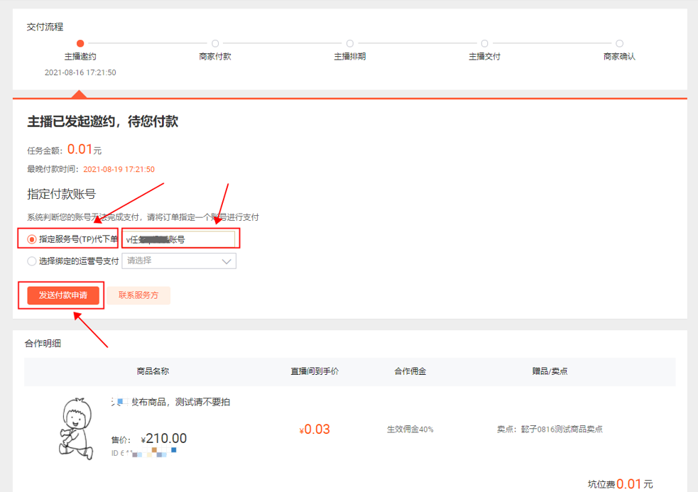Click the payment deadline 2021-08-19 17:21:50

119,169
